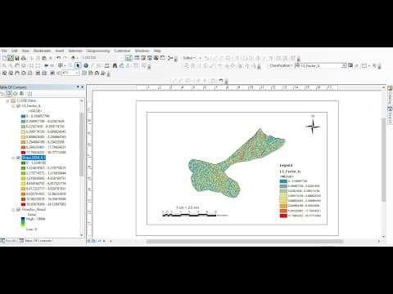
Task: Open the Search side tab
Action: point(390,116)
